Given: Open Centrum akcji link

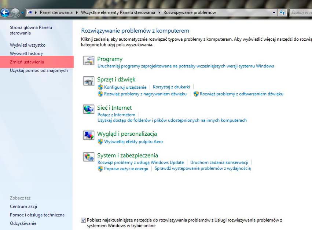Looking at the screenshot, I should pyautogui.click(x=23, y=206).
